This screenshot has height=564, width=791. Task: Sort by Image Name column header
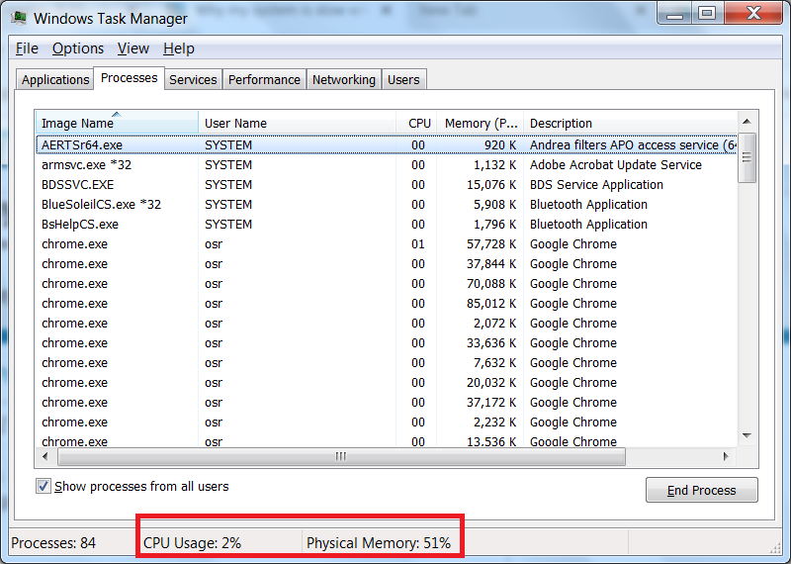(117, 123)
